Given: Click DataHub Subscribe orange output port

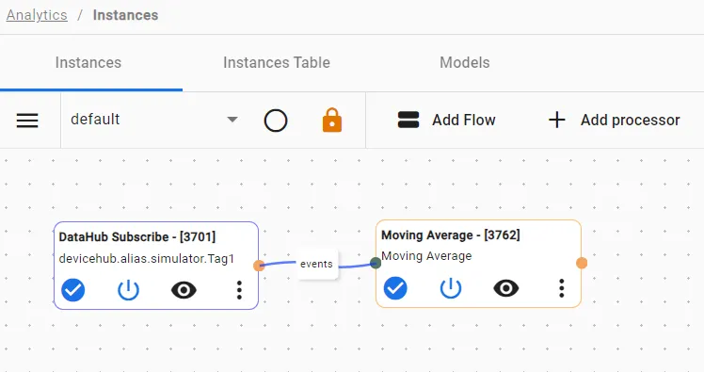Looking at the screenshot, I should tap(259, 266).
